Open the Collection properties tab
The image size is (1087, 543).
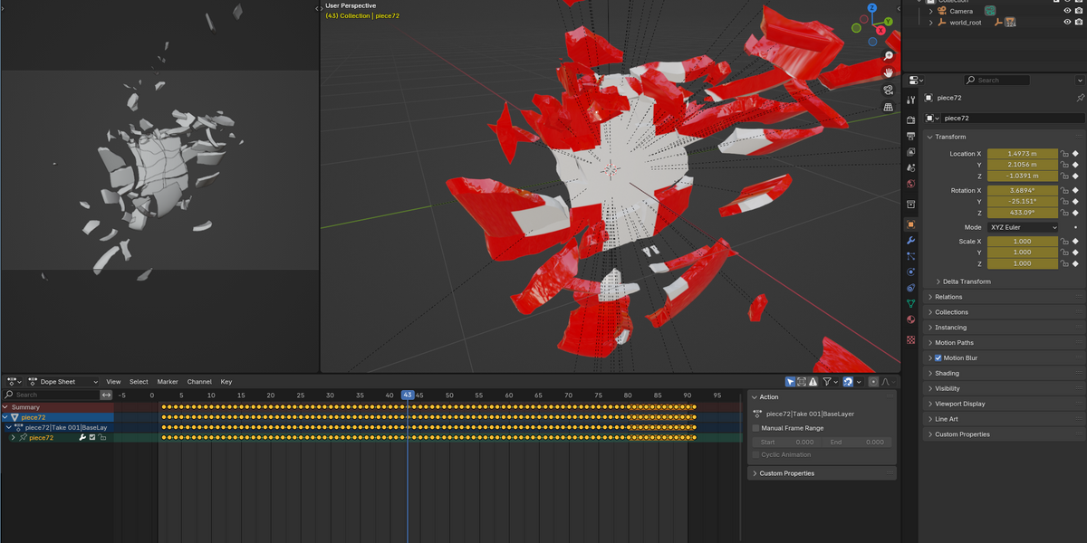(x=910, y=204)
